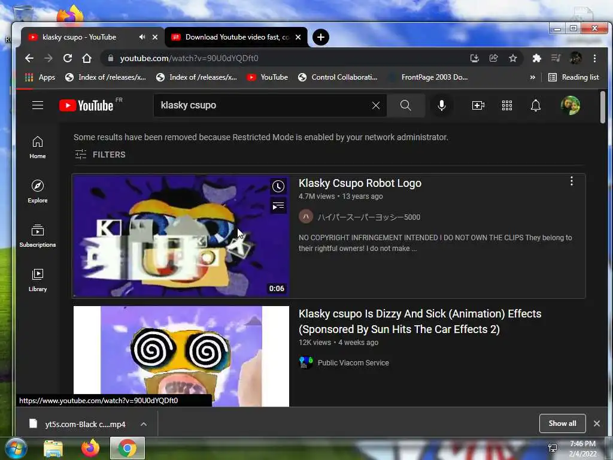Image resolution: width=613 pixels, height=460 pixels.
Task: Open Library in the YouTube sidebar
Action: coord(38,280)
